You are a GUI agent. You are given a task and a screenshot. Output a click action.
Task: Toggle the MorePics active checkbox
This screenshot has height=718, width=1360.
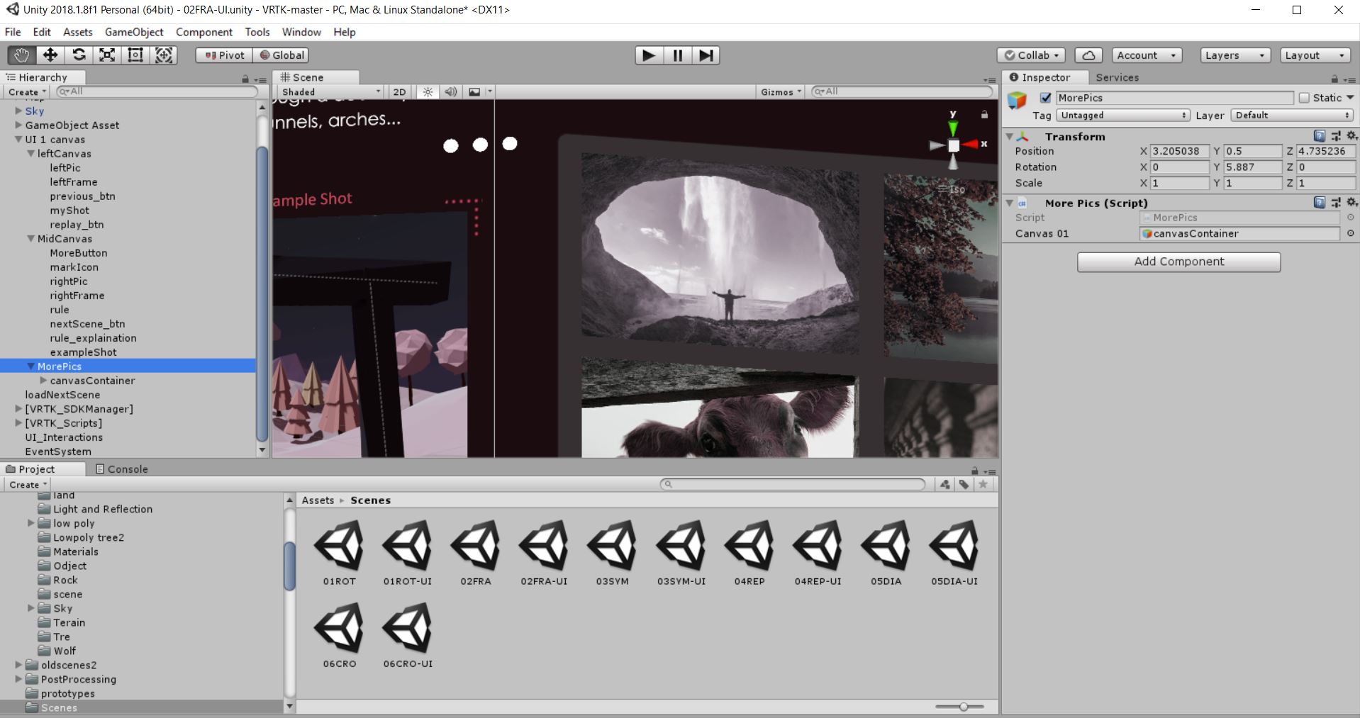[1045, 98]
